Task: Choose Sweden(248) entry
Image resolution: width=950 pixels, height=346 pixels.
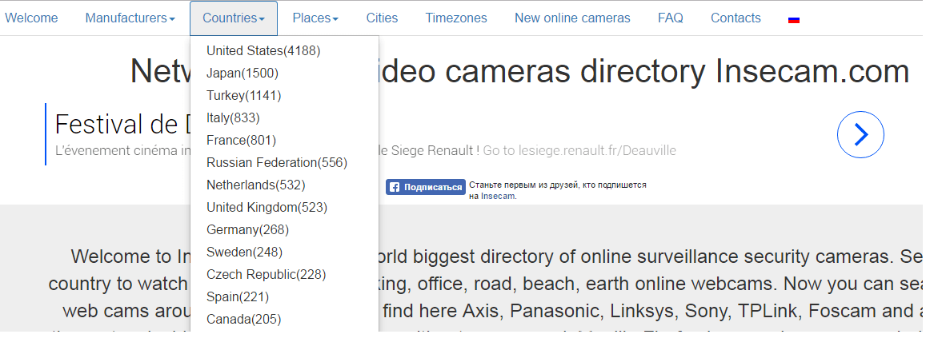Action: coord(284,253)
